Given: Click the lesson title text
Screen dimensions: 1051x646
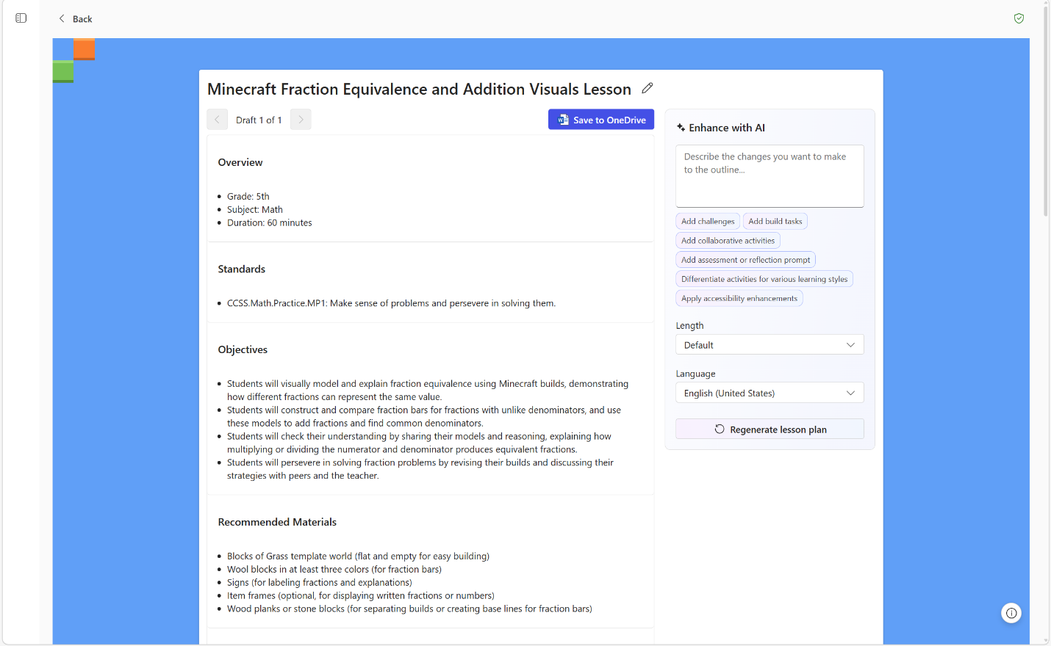Looking at the screenshot, I should coord(419,89).
